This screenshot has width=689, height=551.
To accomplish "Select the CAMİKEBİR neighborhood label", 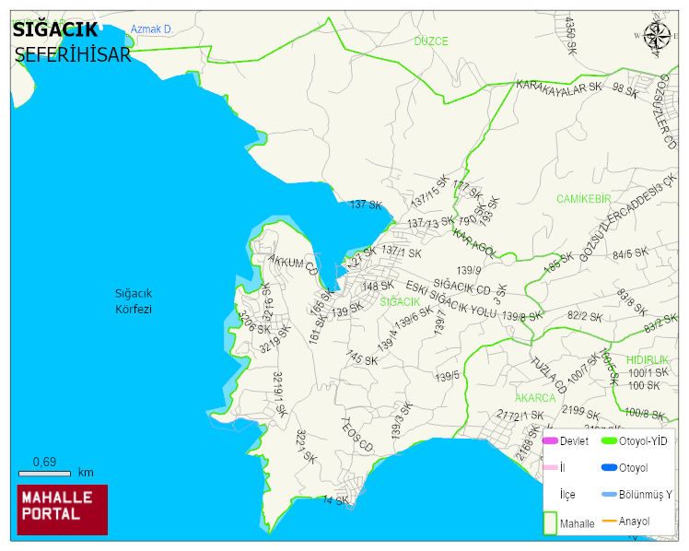I will 584,199.
